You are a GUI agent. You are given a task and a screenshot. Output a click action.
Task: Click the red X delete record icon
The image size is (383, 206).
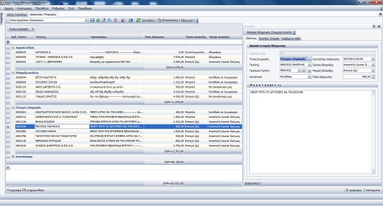[115, 20]
